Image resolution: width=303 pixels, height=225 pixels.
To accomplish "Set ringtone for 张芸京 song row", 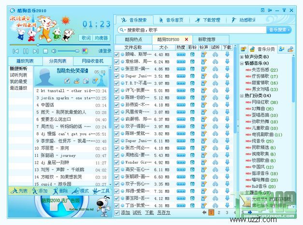I will pos(203,69).
